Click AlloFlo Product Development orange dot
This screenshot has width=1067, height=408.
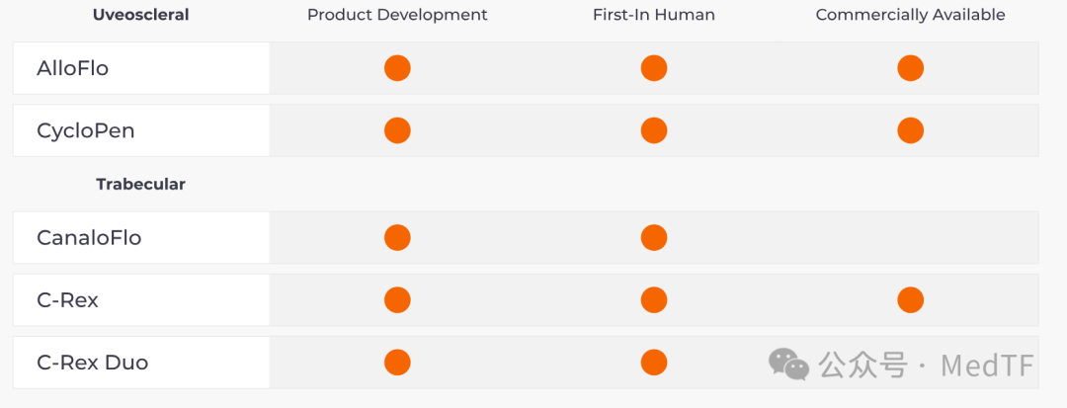397,68
